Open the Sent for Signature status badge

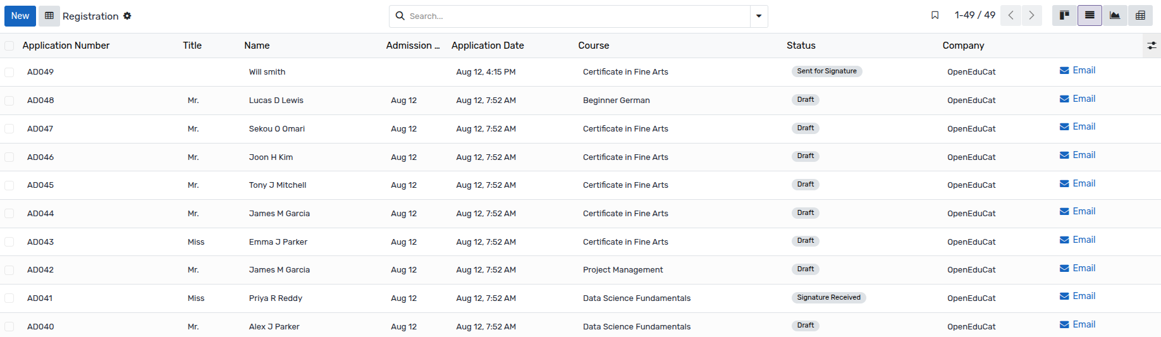tap(826, 71)
